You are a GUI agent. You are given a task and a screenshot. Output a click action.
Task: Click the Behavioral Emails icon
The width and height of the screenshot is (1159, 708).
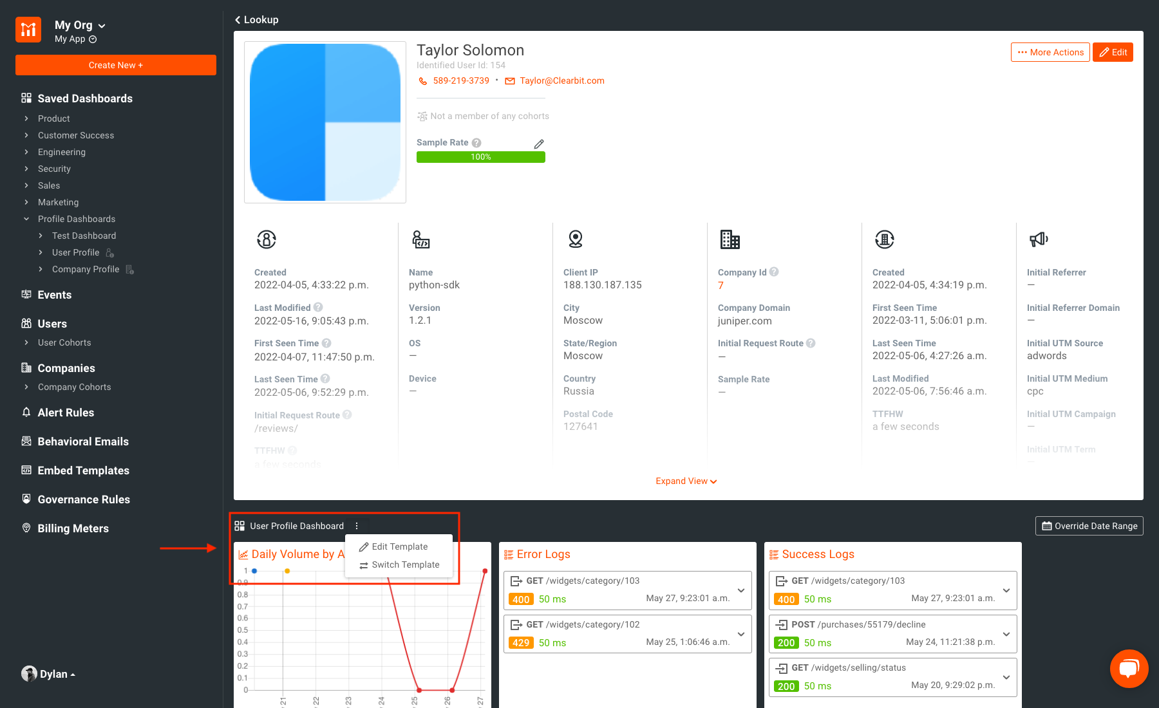coord(26,441)
